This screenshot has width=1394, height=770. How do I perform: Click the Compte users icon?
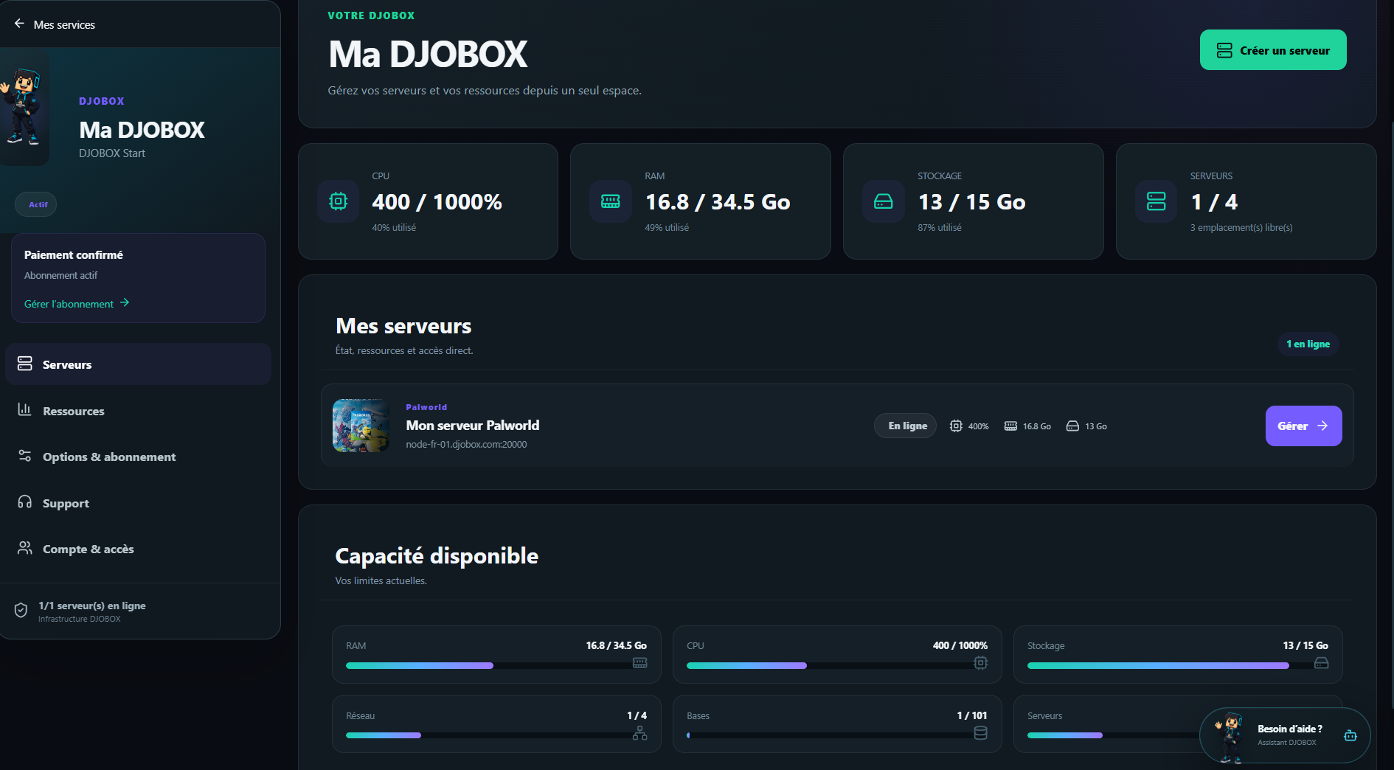(25, 548)
